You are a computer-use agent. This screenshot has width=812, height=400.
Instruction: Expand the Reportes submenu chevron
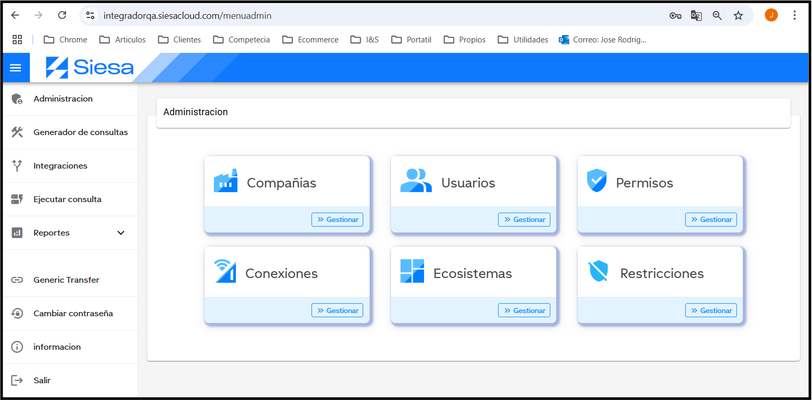pyautogui.click(x=121, y=233)
